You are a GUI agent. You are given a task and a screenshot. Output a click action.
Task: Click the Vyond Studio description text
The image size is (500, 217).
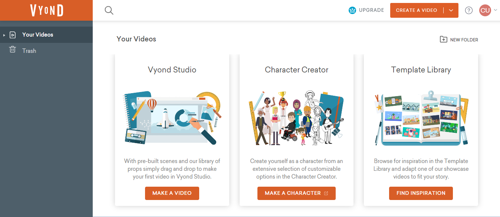(172, 169)
